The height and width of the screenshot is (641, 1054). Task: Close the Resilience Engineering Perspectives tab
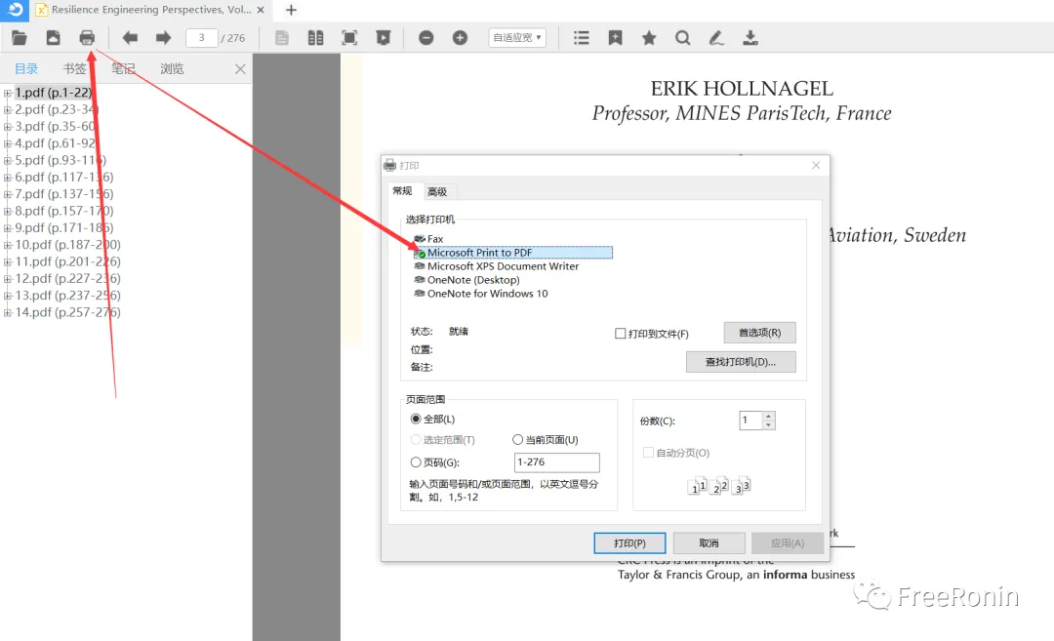(261, 10)
